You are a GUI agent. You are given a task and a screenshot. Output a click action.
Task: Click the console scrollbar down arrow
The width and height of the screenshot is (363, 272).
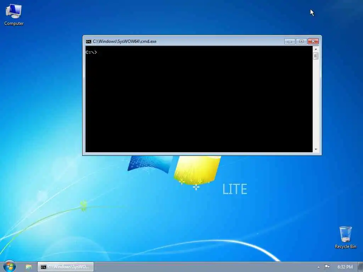pos(316,149)
